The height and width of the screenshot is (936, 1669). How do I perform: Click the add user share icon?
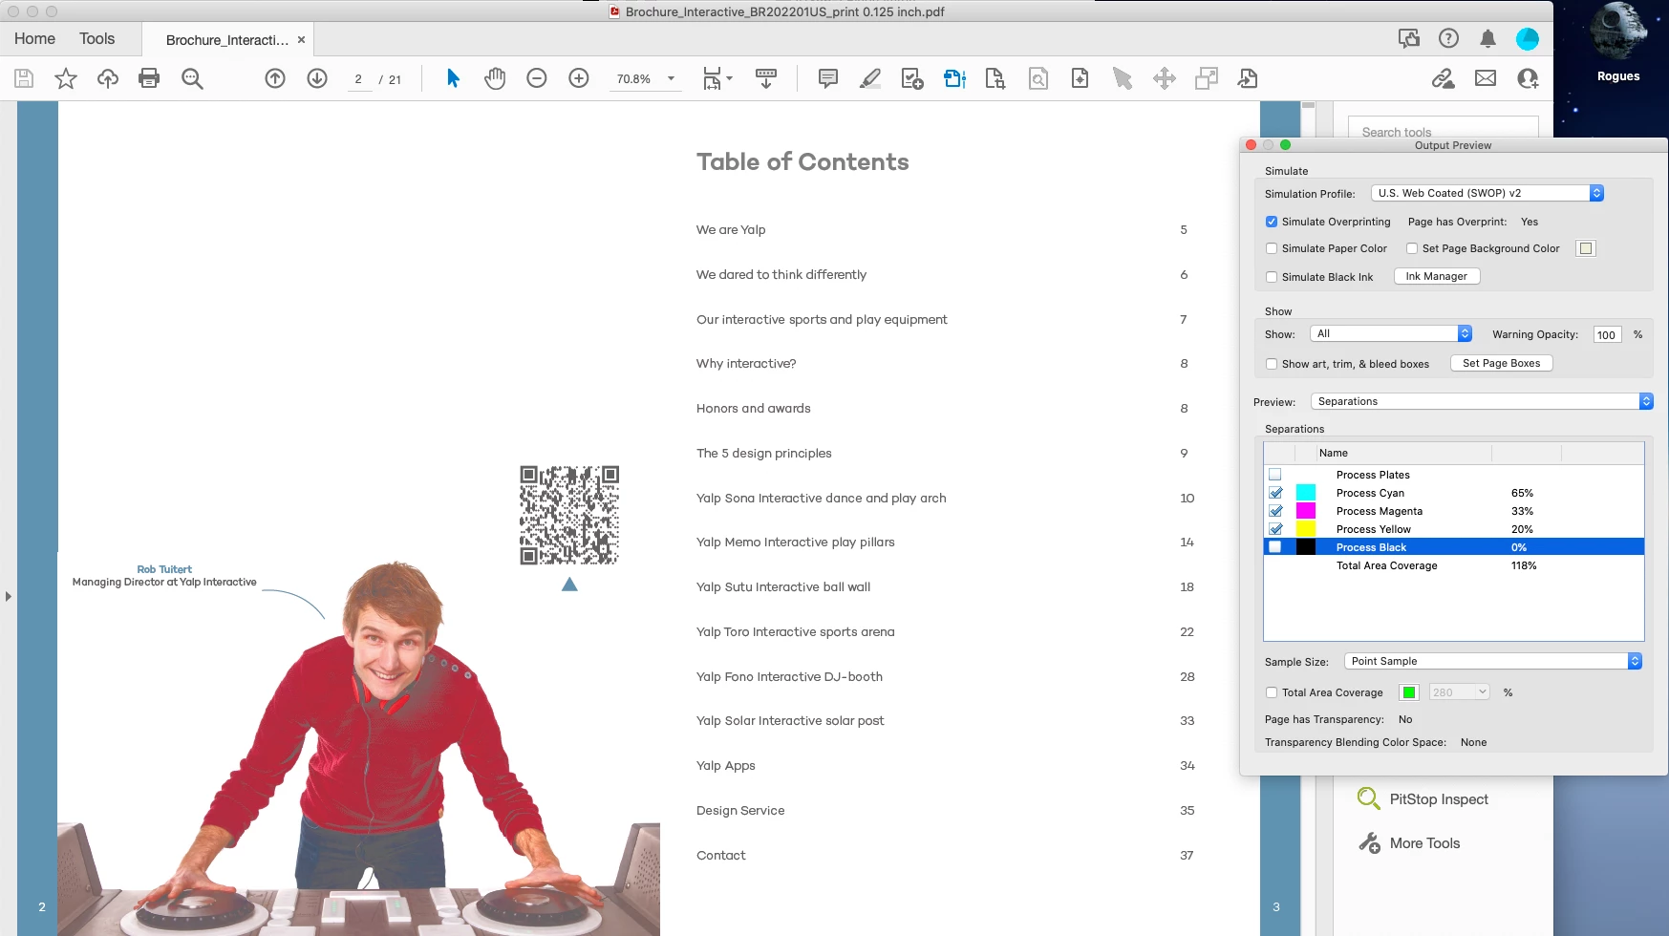[1528, 78]
